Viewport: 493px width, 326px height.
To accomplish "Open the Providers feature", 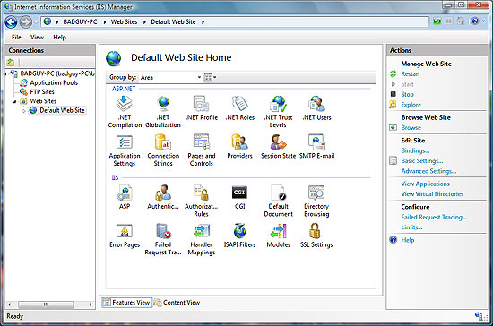I will pyautogui.click(x=239, y=147).
